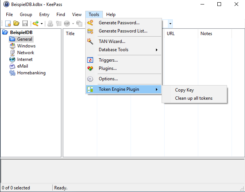245x192 pixels.
Task: Click the Add Entry key icon
Action: [x=36, y=24]
